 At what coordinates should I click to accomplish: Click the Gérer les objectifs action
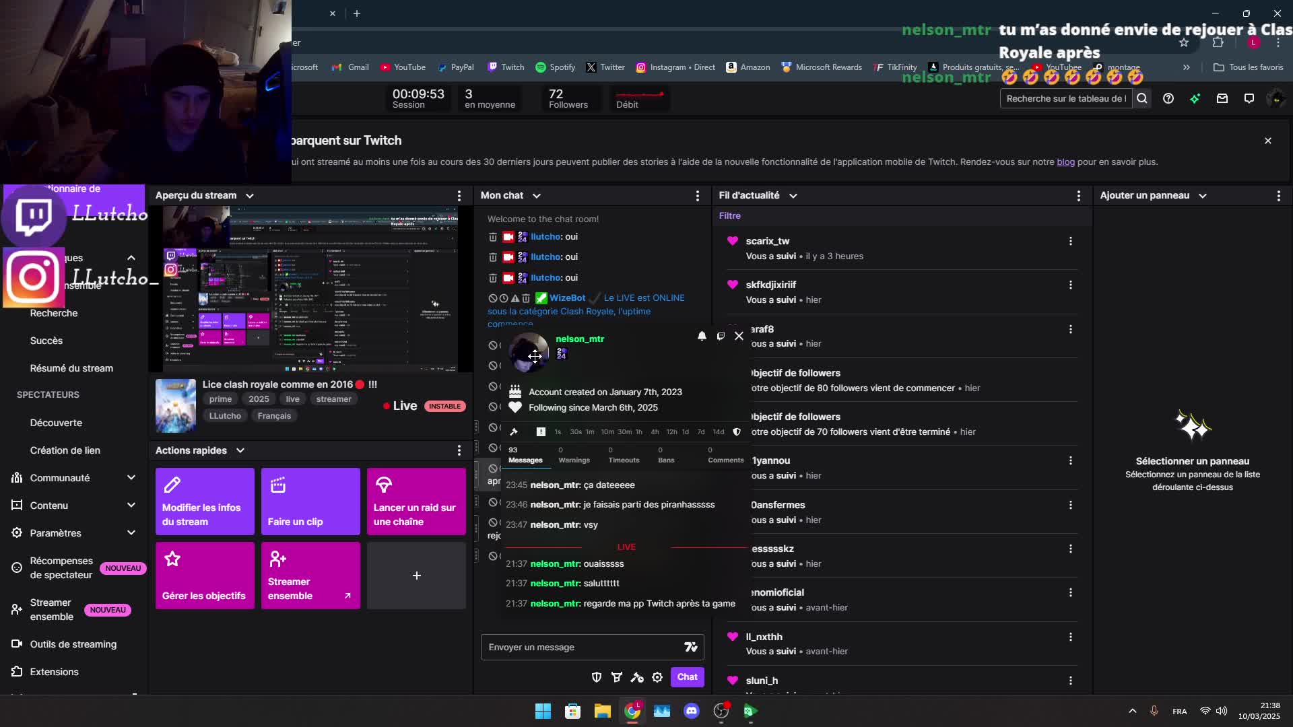point(205,576)
